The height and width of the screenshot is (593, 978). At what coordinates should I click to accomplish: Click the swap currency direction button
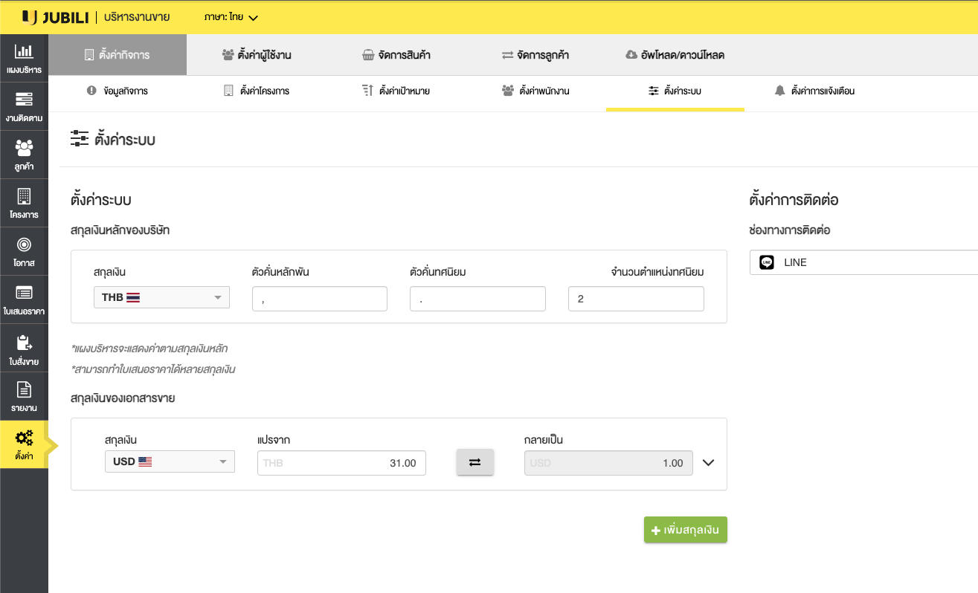(x=474, y=462)
